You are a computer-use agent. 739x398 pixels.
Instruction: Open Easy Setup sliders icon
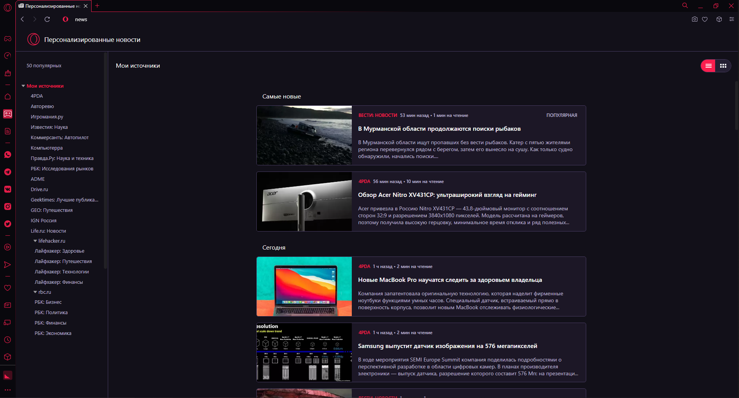732,19
